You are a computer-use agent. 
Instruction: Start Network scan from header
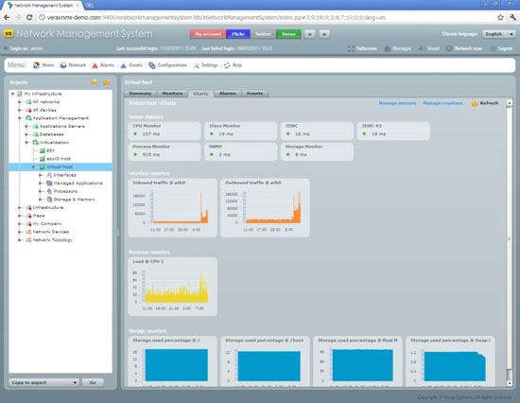click(x=449, y=48)
